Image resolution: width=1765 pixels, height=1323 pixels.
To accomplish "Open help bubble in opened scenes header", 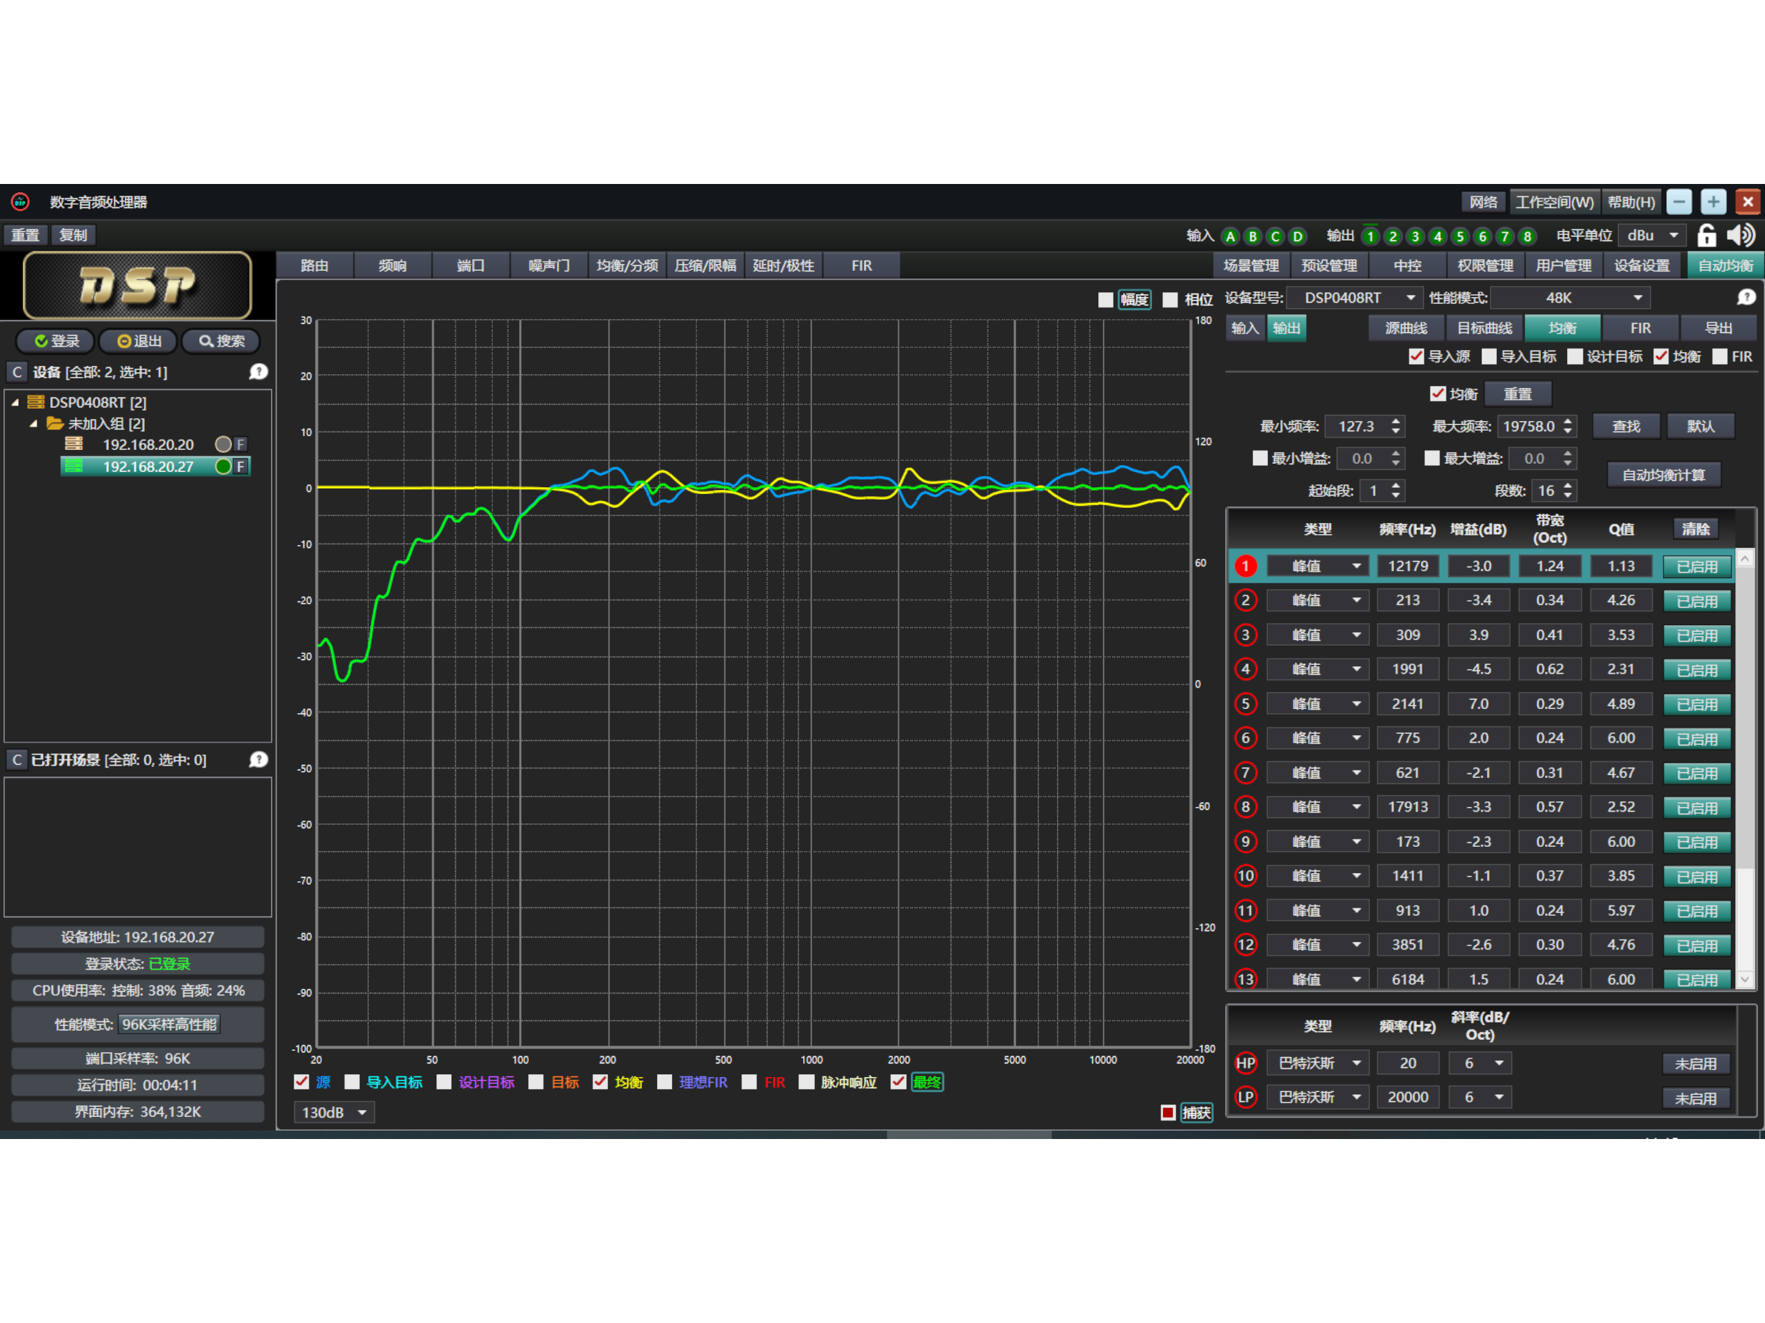I will pyautogui.click(x=259, y=759).
